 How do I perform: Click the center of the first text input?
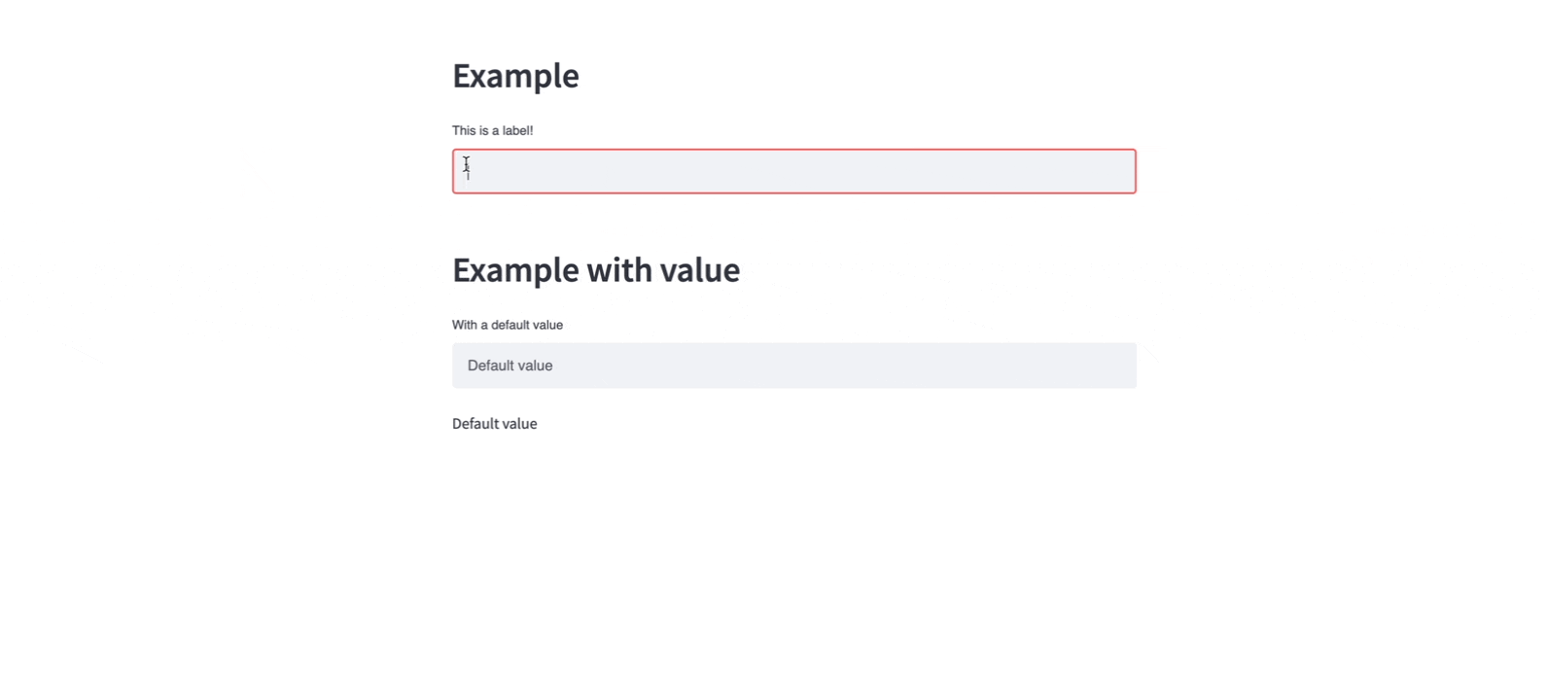pos(793,171)
